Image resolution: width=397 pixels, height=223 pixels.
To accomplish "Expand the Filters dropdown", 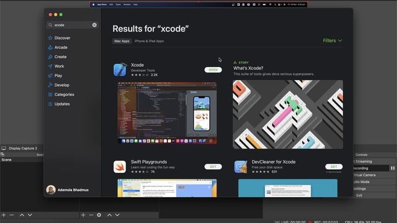I will (332, 41).
